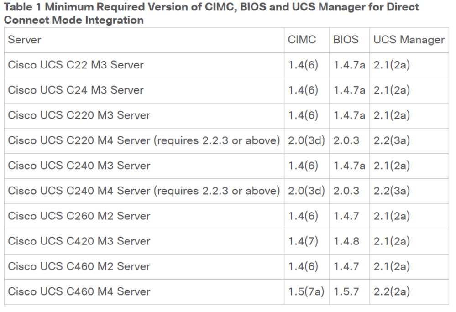
Task: Select the Cisco UCS C420 M3 Server cell
Action: coord(79,241)
